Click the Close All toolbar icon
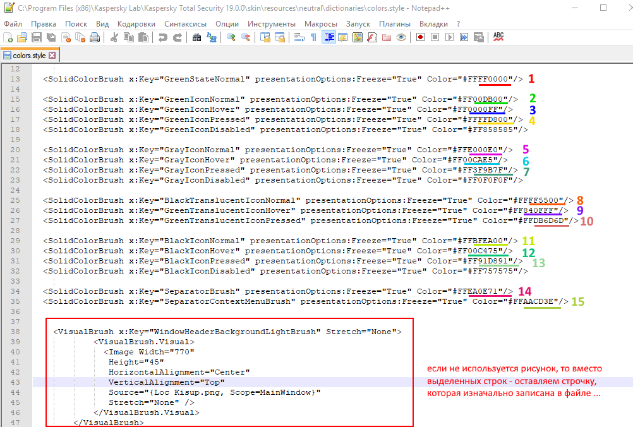Screen dimensions: 633x427 [x=80, y=37]
